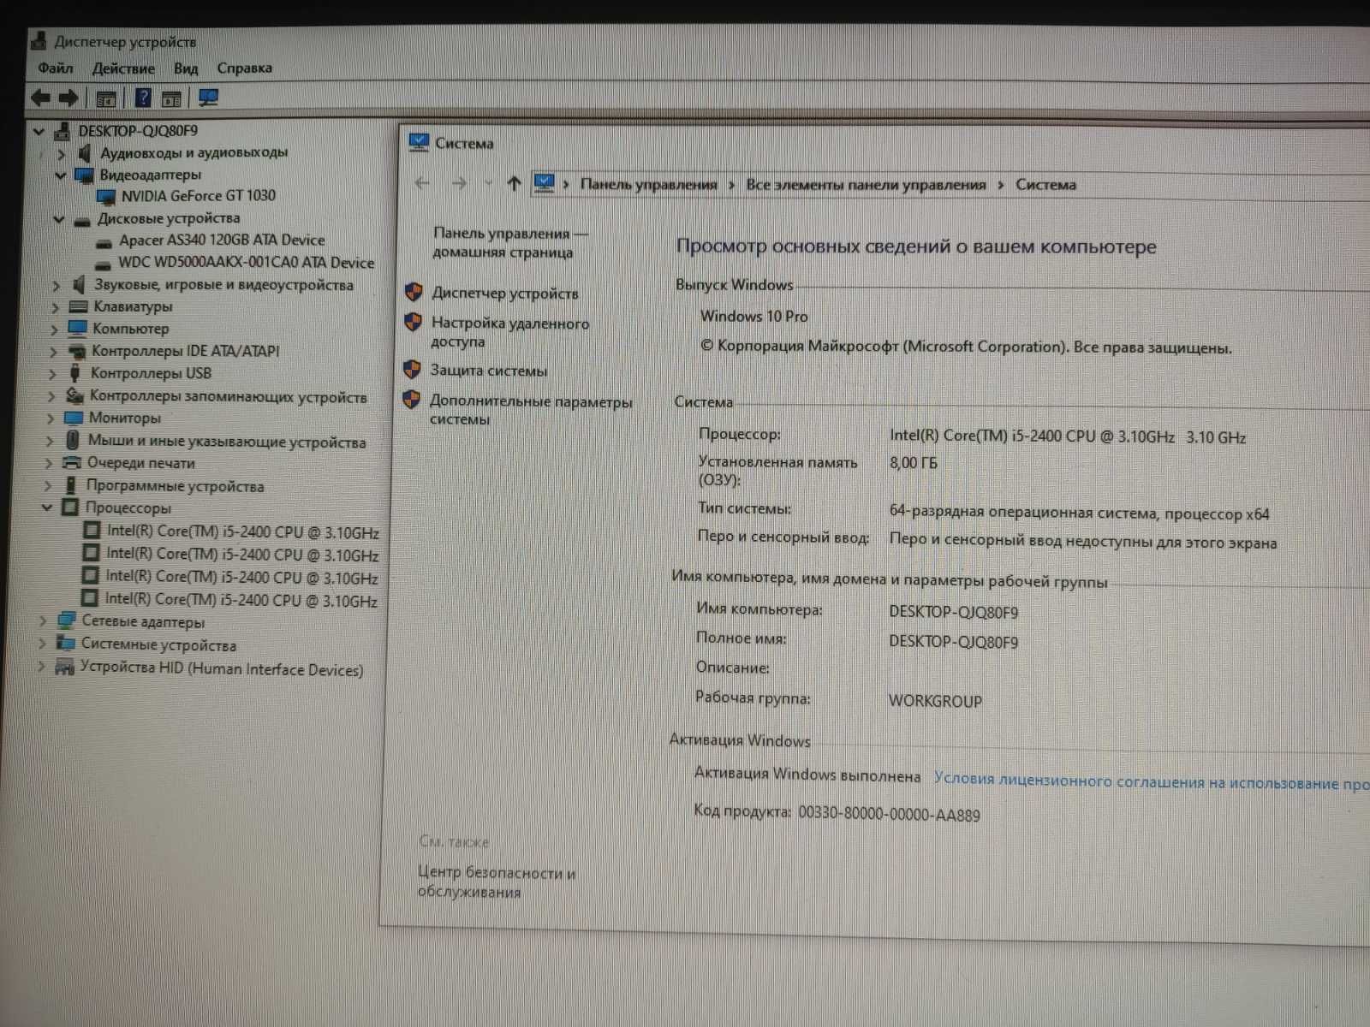Click the show/hide console tree toolbar icon
This screenshot has height=1027, width=1370.
pyautogui.click(x=106, y=98)
